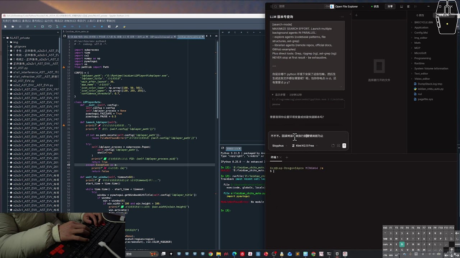The image size is (460, 258).
Task: Open editor pane options hamburger menu
Action: coord(217,37)
